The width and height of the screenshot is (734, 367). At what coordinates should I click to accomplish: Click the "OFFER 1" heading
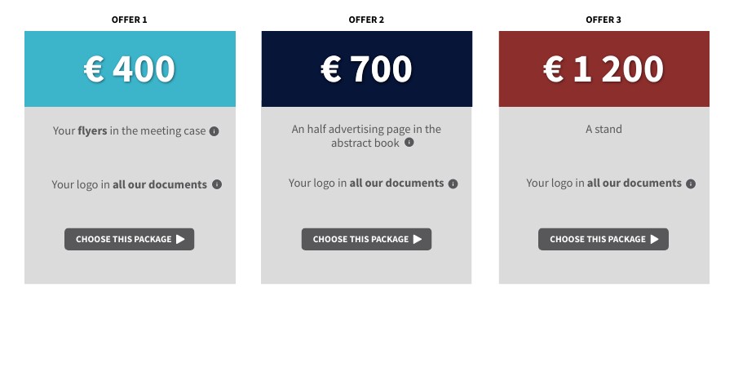[x=130, y=20]
